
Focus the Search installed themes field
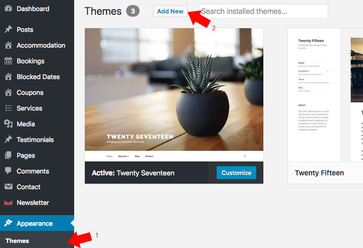click(x=263, y=11)
